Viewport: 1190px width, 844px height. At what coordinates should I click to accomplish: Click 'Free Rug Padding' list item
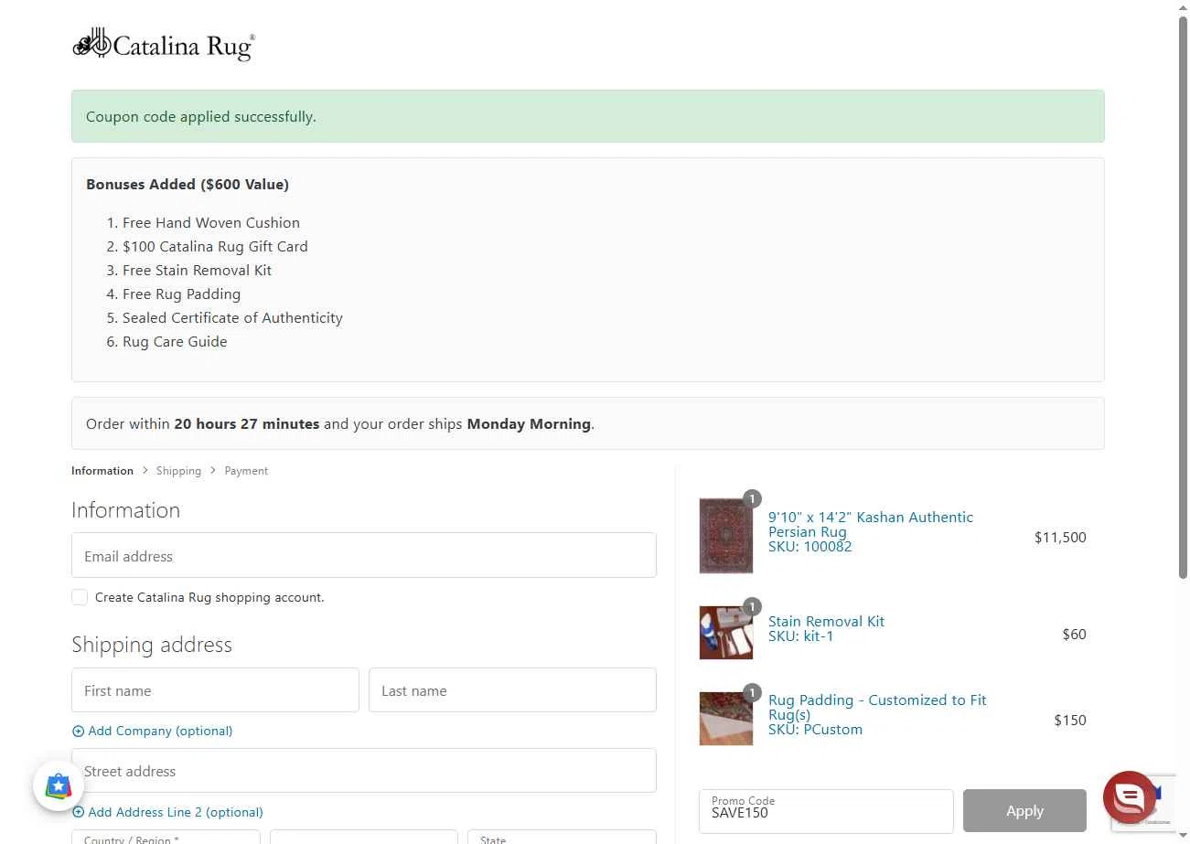click(x=181, y=294)
